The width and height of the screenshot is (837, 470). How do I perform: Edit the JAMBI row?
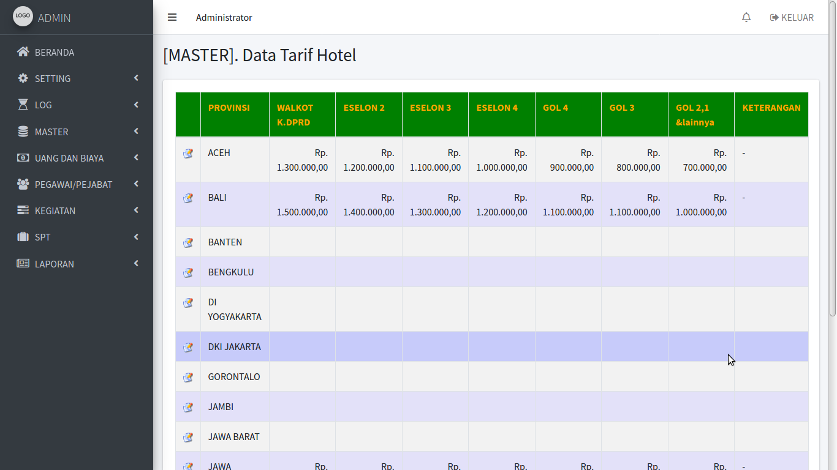188,407
